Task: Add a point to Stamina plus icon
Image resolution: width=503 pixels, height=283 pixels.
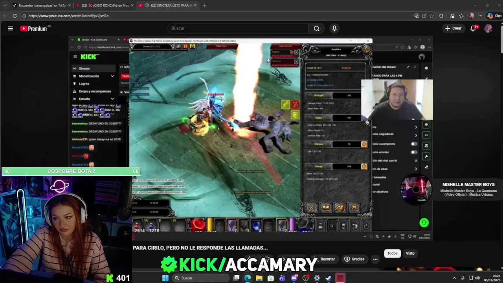Action: point(364,144)
